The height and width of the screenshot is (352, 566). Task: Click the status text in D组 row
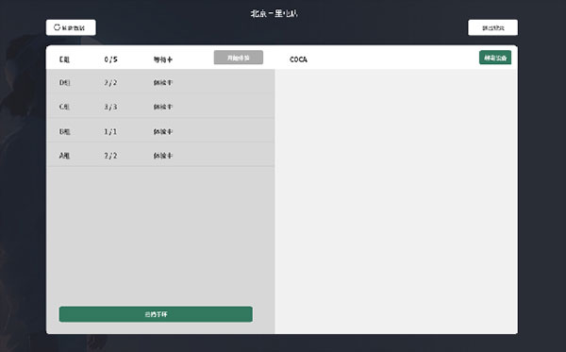click(x=163, y=83)
